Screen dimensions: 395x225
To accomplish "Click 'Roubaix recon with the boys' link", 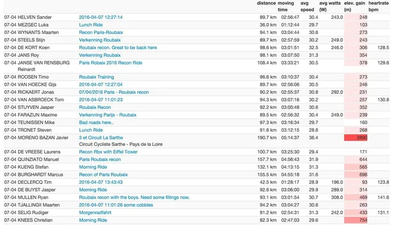I will click(x=134, y=197).
